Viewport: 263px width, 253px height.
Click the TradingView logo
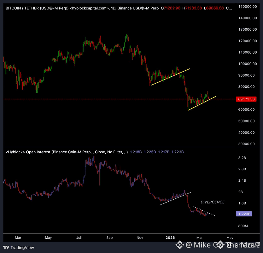19,247
